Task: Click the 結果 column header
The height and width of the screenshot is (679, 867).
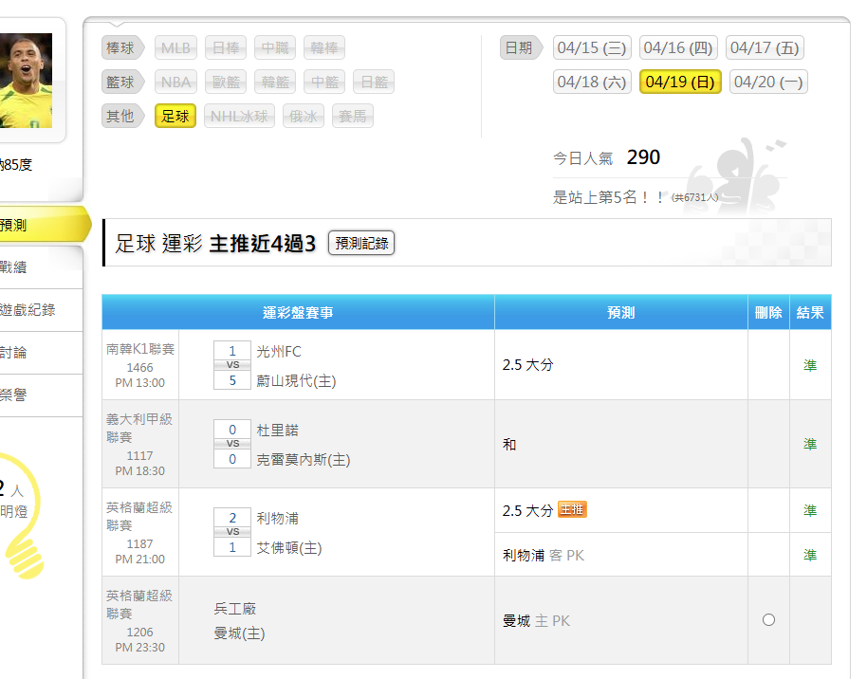Action: coord(810,312)
